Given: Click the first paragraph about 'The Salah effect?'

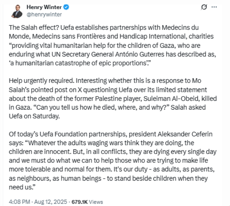Looking at the screenshot, I should pyautogui.click(x=113, y=45).
